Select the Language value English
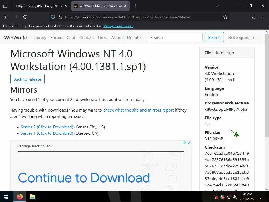Screen dimensions: 269x202 211,95
